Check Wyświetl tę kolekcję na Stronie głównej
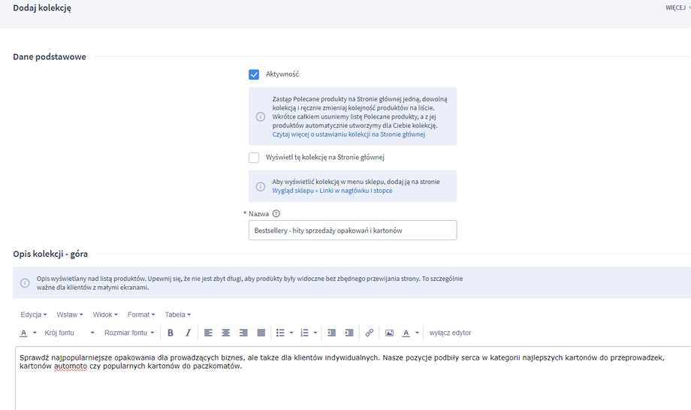 (x=254, y=157)
